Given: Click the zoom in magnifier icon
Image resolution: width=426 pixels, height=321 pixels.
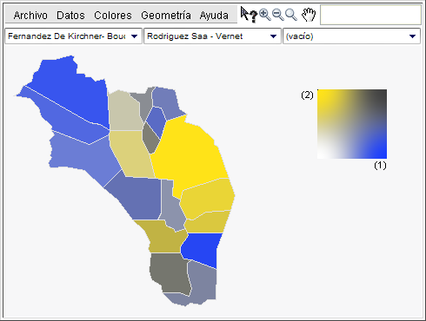Looking at the screenshot, I should 265,15.
